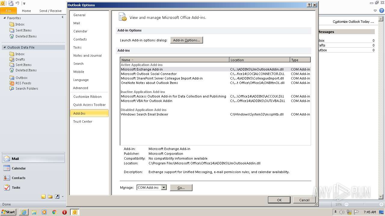Screen dimensions: 385x216
Task: Confirm Outlook Options with OK
Action: click(x=279, y=200)
